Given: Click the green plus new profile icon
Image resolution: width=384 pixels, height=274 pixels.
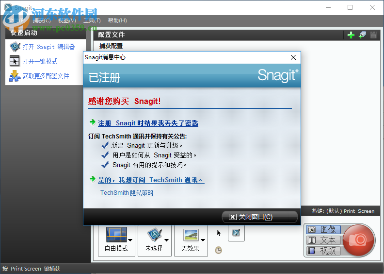Looking at the screenshot, I should [351, 34].
